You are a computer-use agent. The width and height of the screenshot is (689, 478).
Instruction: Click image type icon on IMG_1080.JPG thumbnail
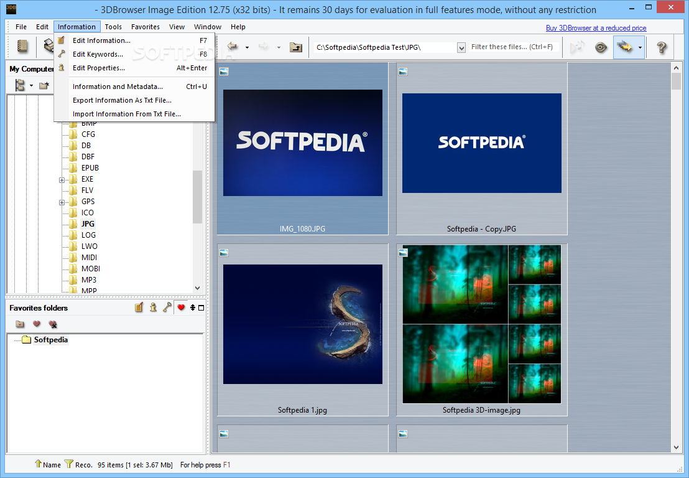tap(224, 71)
